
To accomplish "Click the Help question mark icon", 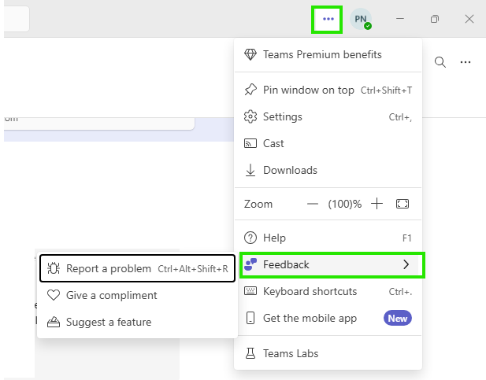I will click(x=250, y=238).
